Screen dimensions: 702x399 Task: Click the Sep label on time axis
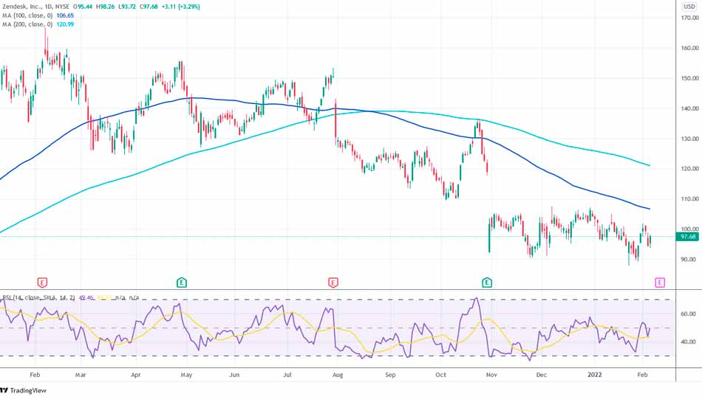point(390,375)
